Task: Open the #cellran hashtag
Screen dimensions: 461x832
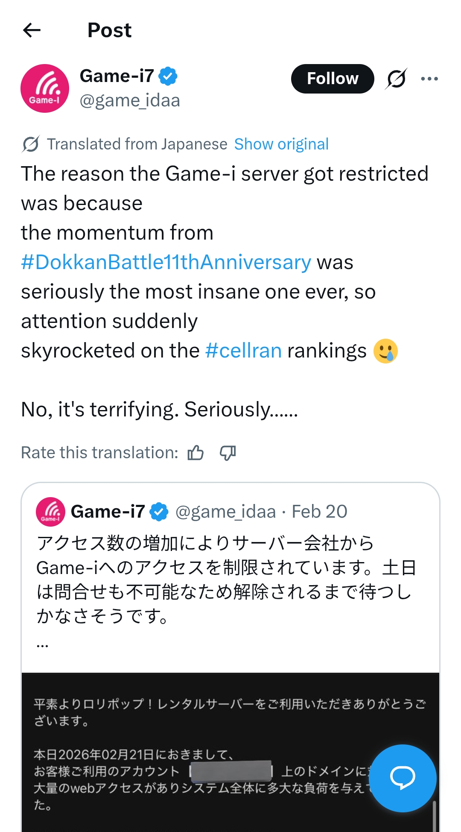Action: point(243,351)
